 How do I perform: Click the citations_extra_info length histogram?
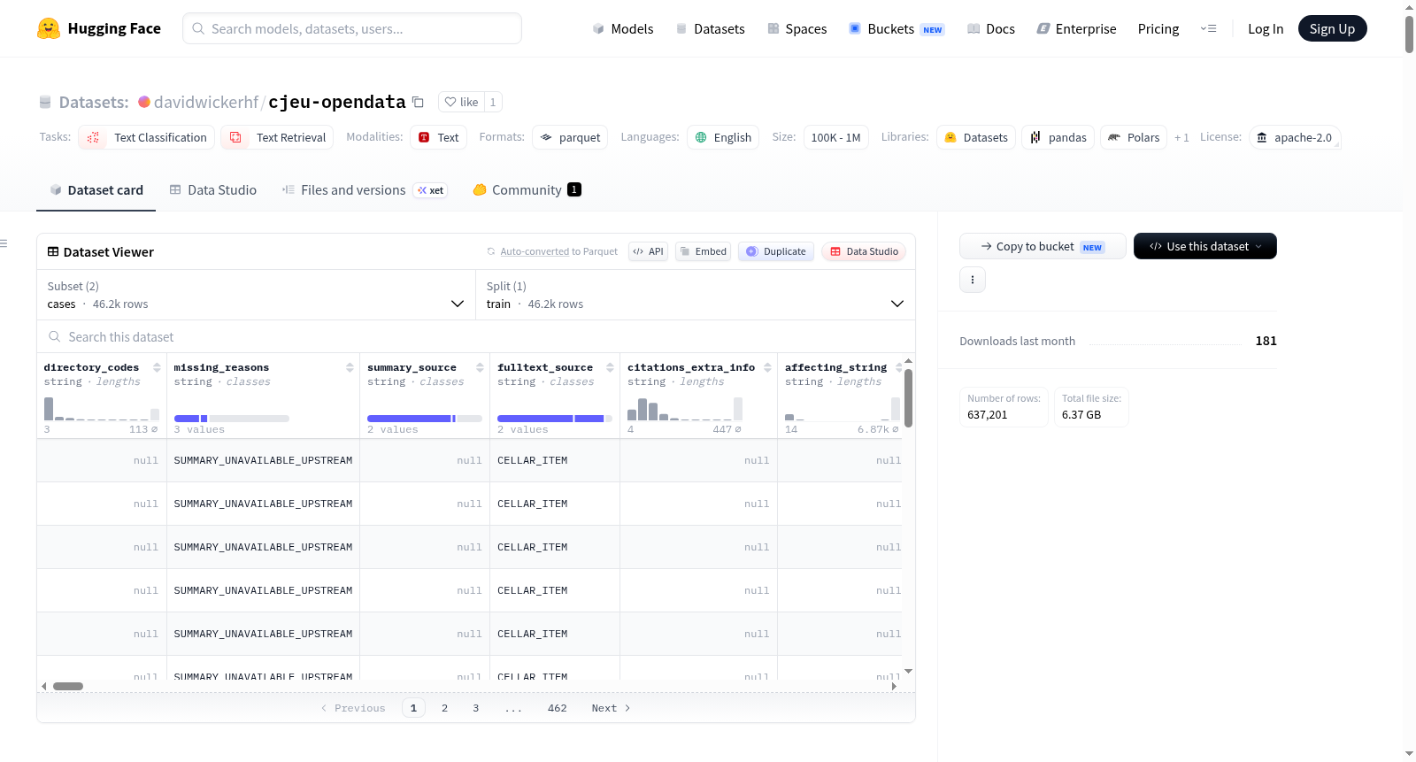[x=684, y=408]
